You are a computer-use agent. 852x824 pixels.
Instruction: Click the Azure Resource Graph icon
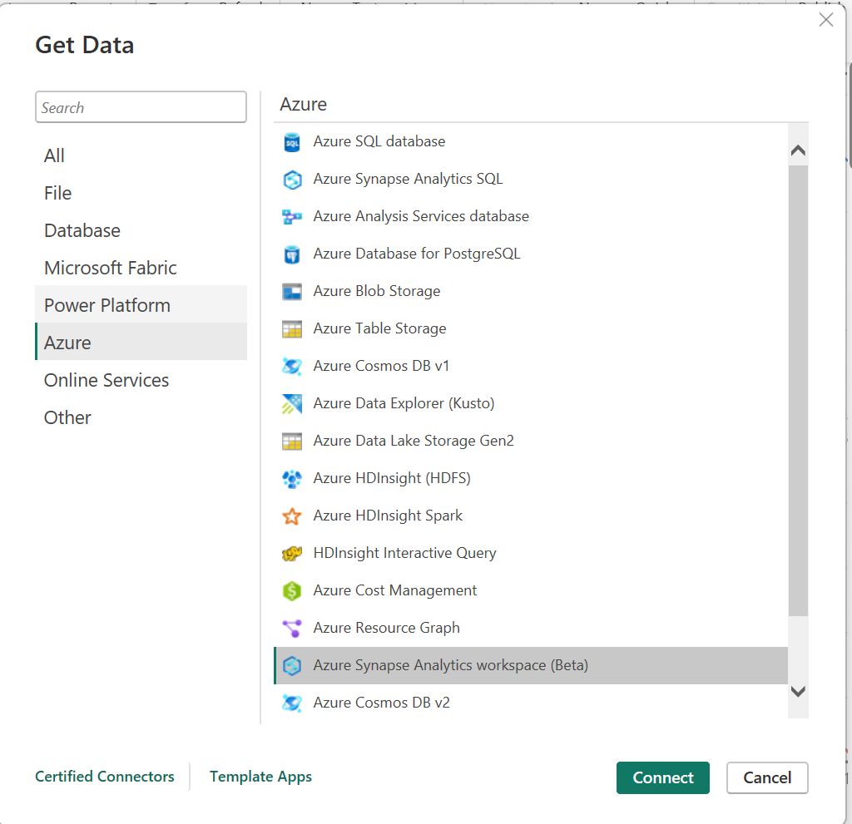(294, 628)
